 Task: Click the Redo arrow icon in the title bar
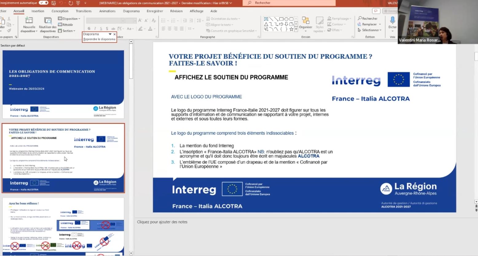click(x=71, y=3)
